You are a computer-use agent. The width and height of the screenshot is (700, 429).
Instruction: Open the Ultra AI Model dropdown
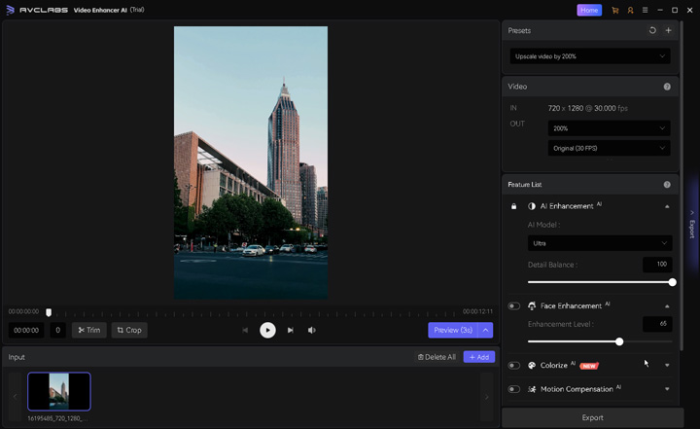[600, 243]
